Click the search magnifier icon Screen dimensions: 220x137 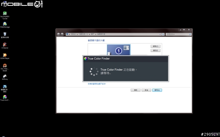[190, 34]
